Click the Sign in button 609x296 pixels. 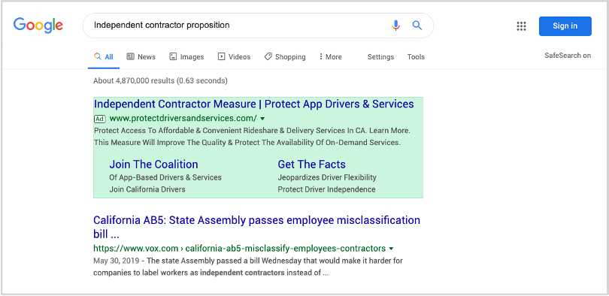click(565, 26)
